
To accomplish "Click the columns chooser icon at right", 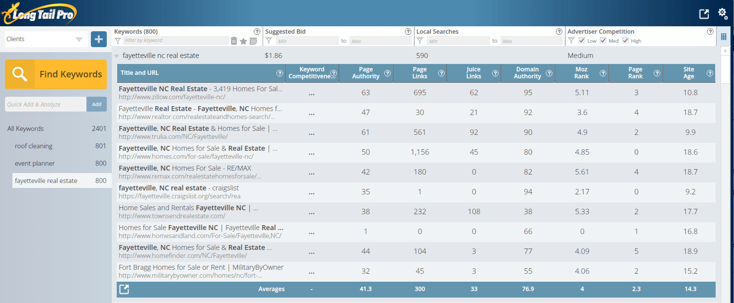I will click(x=724, y=37).
